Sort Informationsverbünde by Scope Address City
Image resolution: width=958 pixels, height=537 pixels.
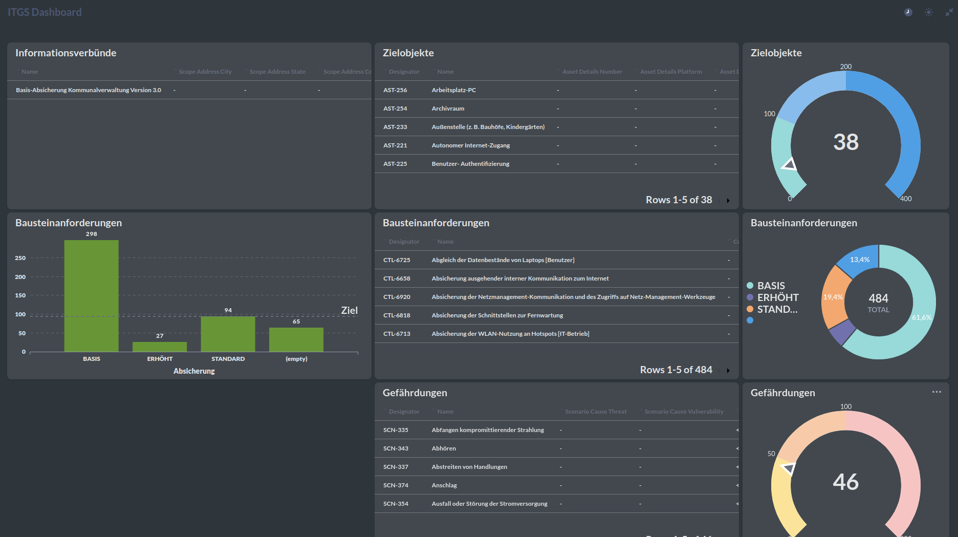click(x=205, y=72)
